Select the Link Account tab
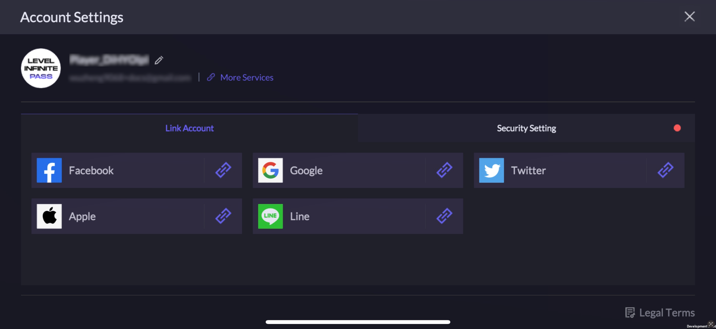 pyautogui.click(x=189, y=128)
